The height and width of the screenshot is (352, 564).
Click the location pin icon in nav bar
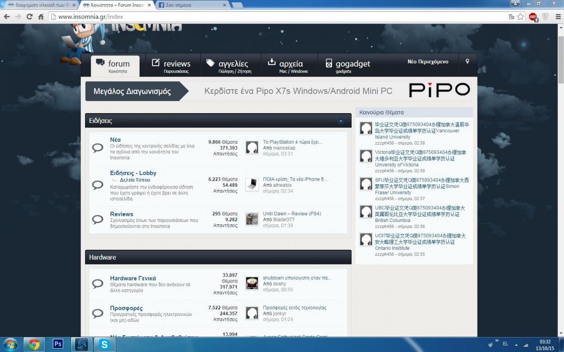[467, 62]
